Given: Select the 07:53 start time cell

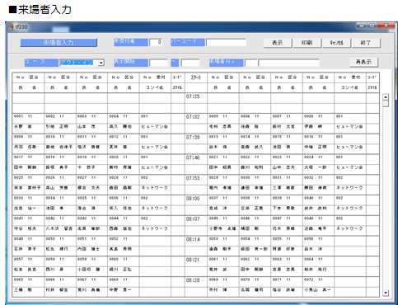Looking at the screenshot, I should click(x=193, y=178).
